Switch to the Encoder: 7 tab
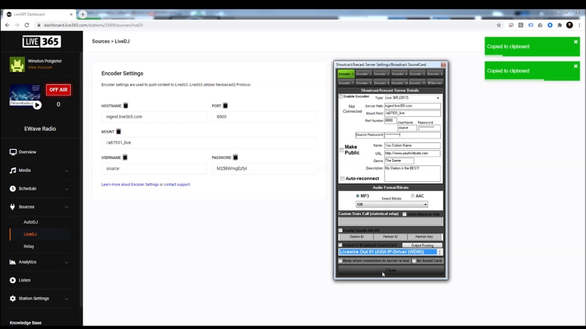 coord(346,83)
